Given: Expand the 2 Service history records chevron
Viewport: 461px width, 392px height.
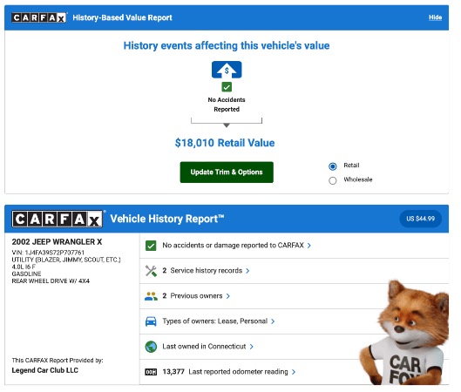Looking at the screenshot, I should pyautogui.click(x=247, y=271).
